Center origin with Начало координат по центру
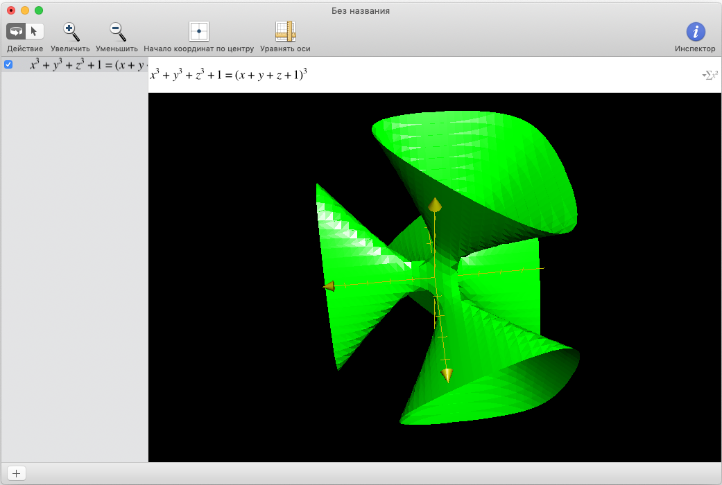 pos(199,31)
